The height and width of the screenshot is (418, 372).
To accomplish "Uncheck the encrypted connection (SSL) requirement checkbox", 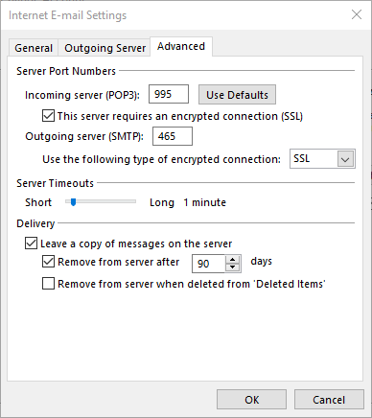I will click(x=48, y=116).
